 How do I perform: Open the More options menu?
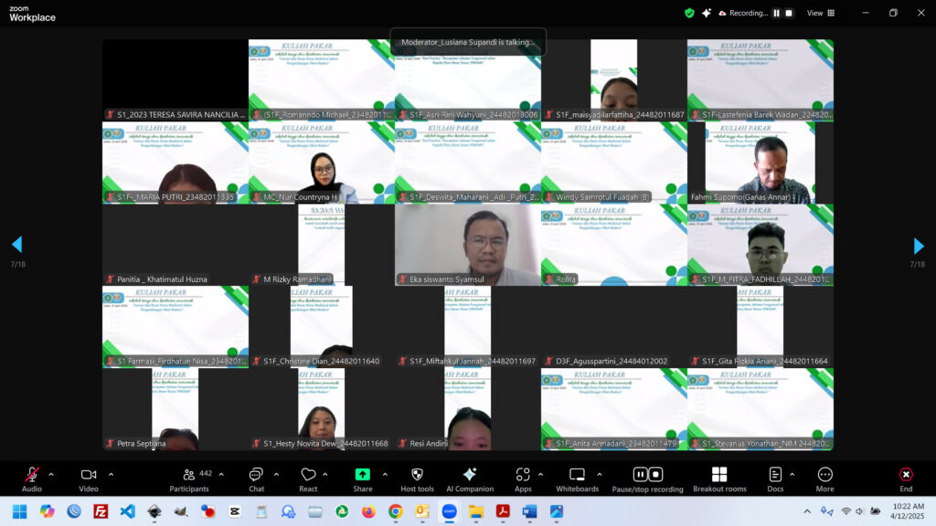(824, 479)
